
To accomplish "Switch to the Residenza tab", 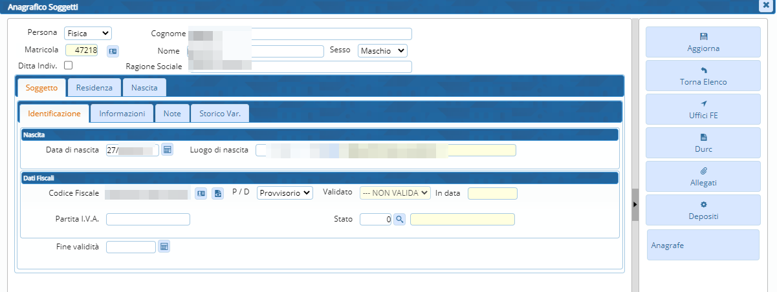I will coord(94,87).
